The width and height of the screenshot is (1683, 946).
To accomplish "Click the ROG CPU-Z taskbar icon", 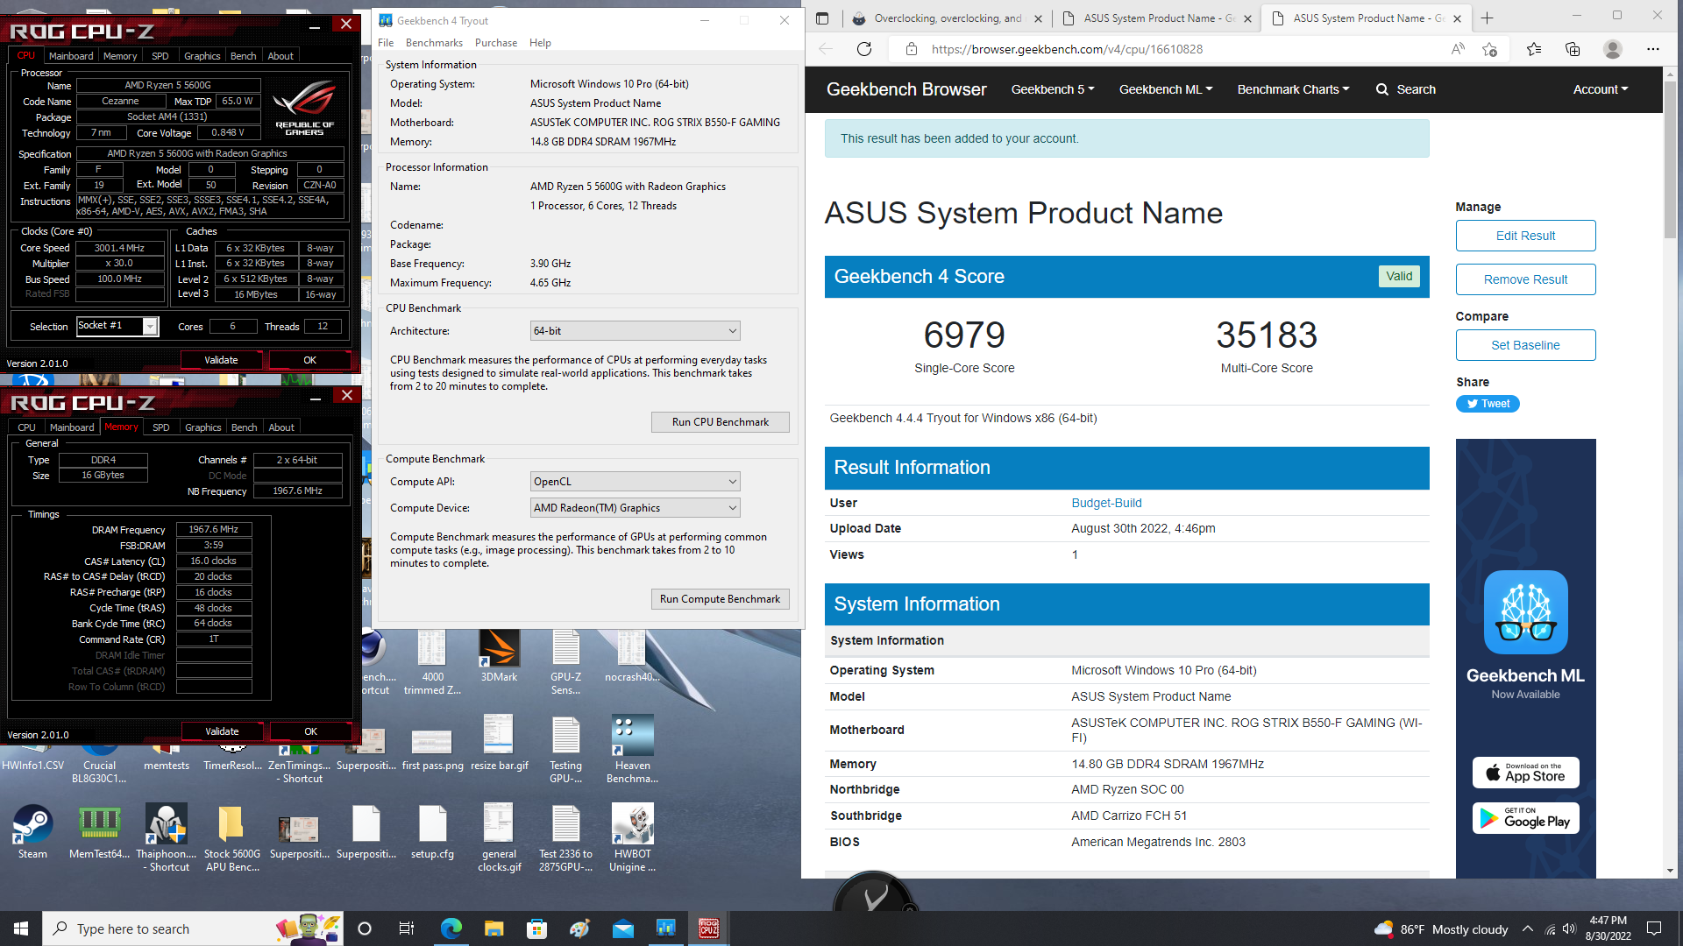I will pos(708,928).
